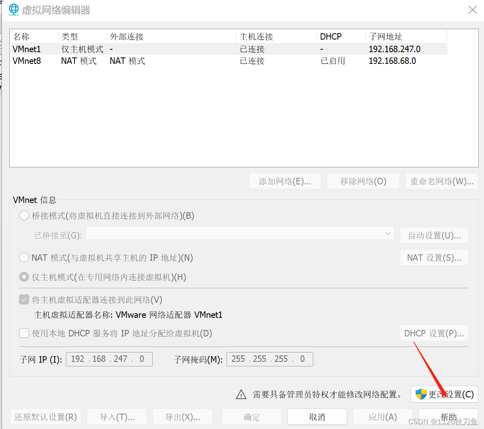Open the 已桥接至 dropdown
484x429 pixels.
pyautogui.click(x=240, y=233)
